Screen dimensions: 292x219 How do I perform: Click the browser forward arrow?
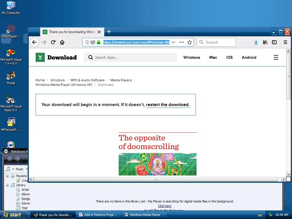(44, 42)
